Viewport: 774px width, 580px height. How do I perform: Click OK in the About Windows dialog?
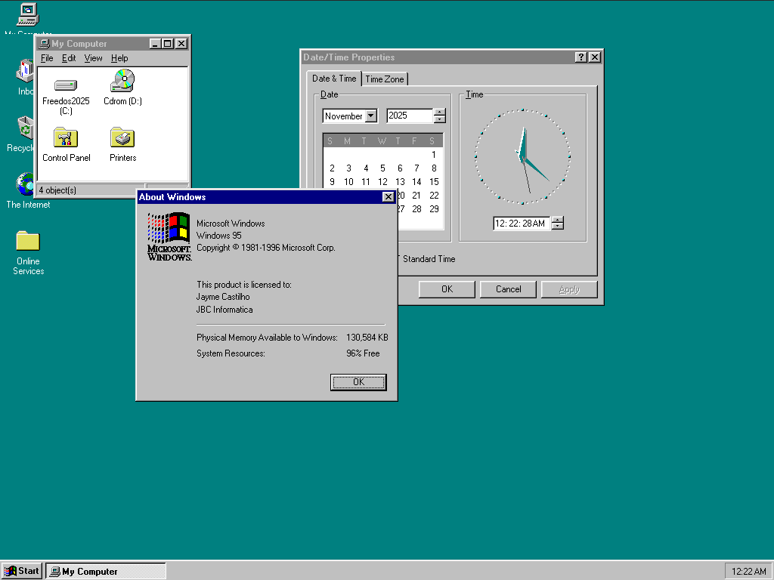click(358, 382)
